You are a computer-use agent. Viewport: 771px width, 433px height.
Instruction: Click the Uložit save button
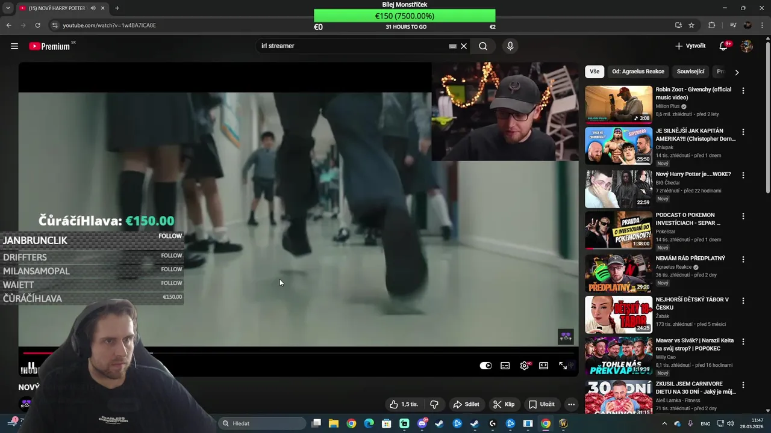tap(542, 405)
